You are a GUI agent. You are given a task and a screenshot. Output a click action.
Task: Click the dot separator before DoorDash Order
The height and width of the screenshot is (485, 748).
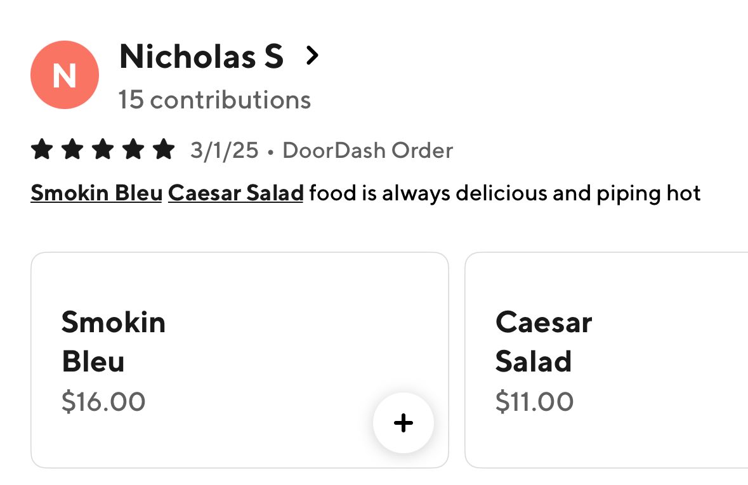coord(271,152)
